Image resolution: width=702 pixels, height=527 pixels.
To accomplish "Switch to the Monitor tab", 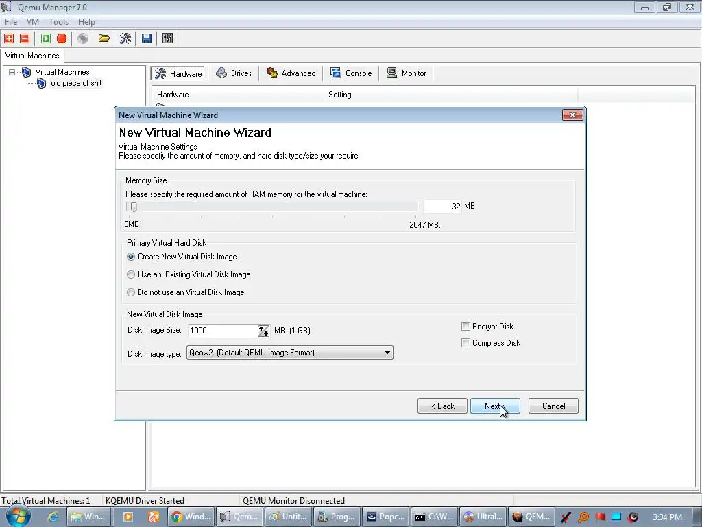I will tap(406, 73).
